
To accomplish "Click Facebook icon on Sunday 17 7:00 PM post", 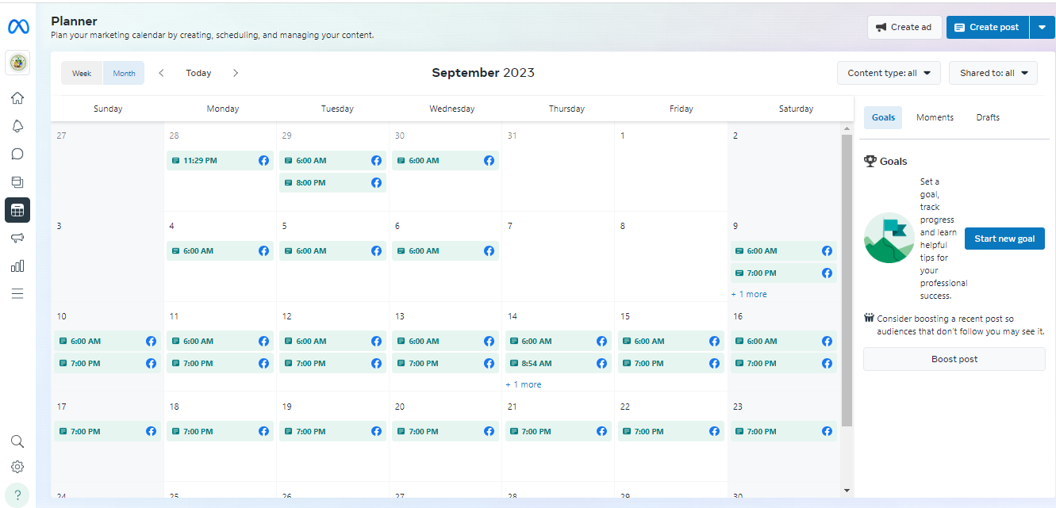I will tap(151, 431).
